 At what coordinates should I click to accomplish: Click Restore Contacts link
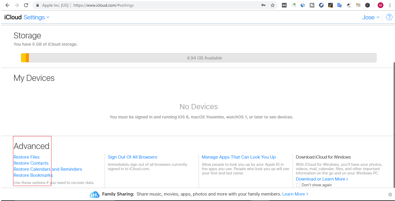click(31, 163)
